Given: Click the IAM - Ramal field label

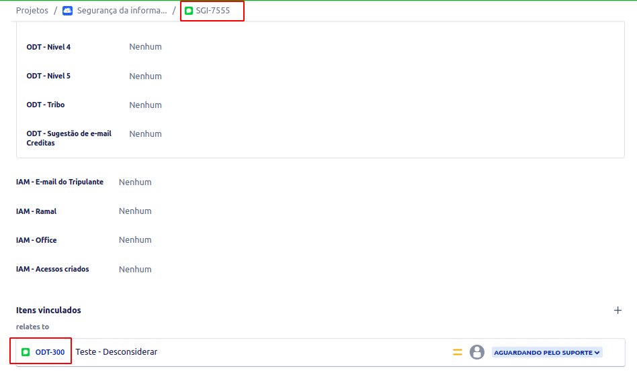Looking at the screenshot, I should click(36, 211).
